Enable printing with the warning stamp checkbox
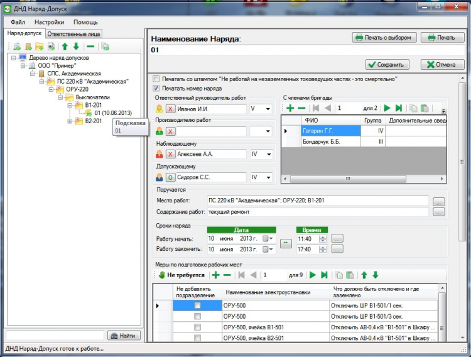The height and width of the screenshot is (357, 471). [x=156, y=79]
